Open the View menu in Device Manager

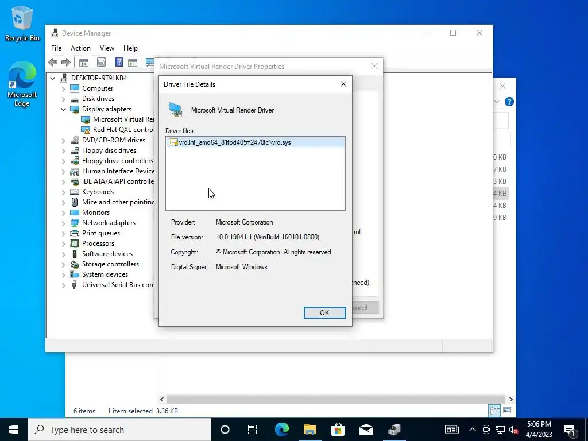point(107,48)
